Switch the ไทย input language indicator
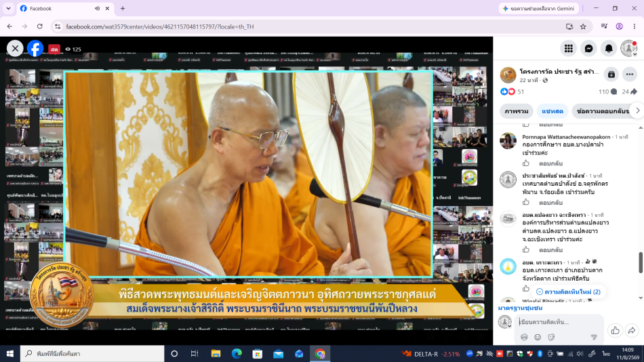This screenshot has width=644, height=362. point(606,353)
